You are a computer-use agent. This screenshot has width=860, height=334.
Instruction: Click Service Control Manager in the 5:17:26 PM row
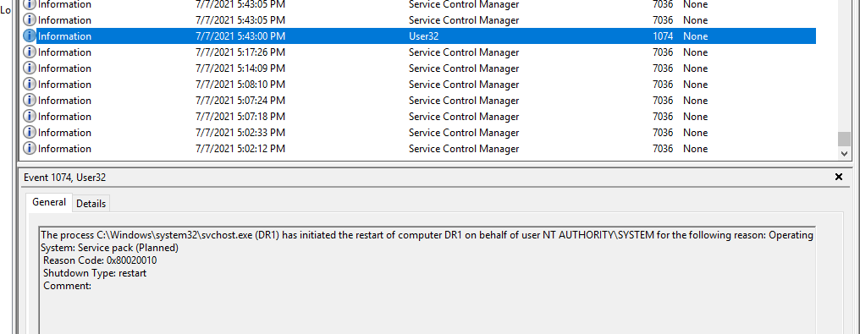click(x=464, y=52)
